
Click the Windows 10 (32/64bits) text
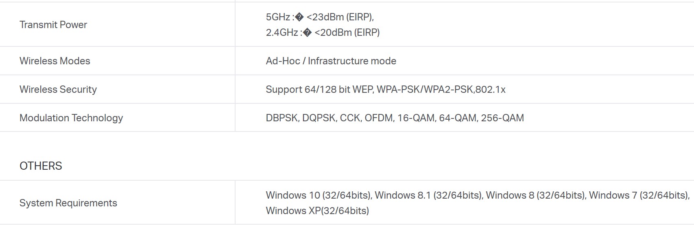[x=319, y=195]
